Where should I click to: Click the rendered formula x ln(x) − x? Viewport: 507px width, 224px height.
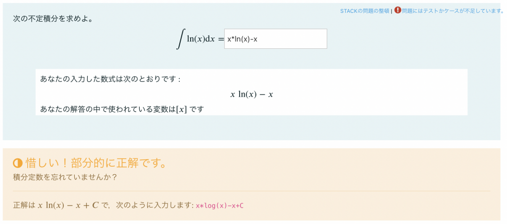tap(252, 94)
